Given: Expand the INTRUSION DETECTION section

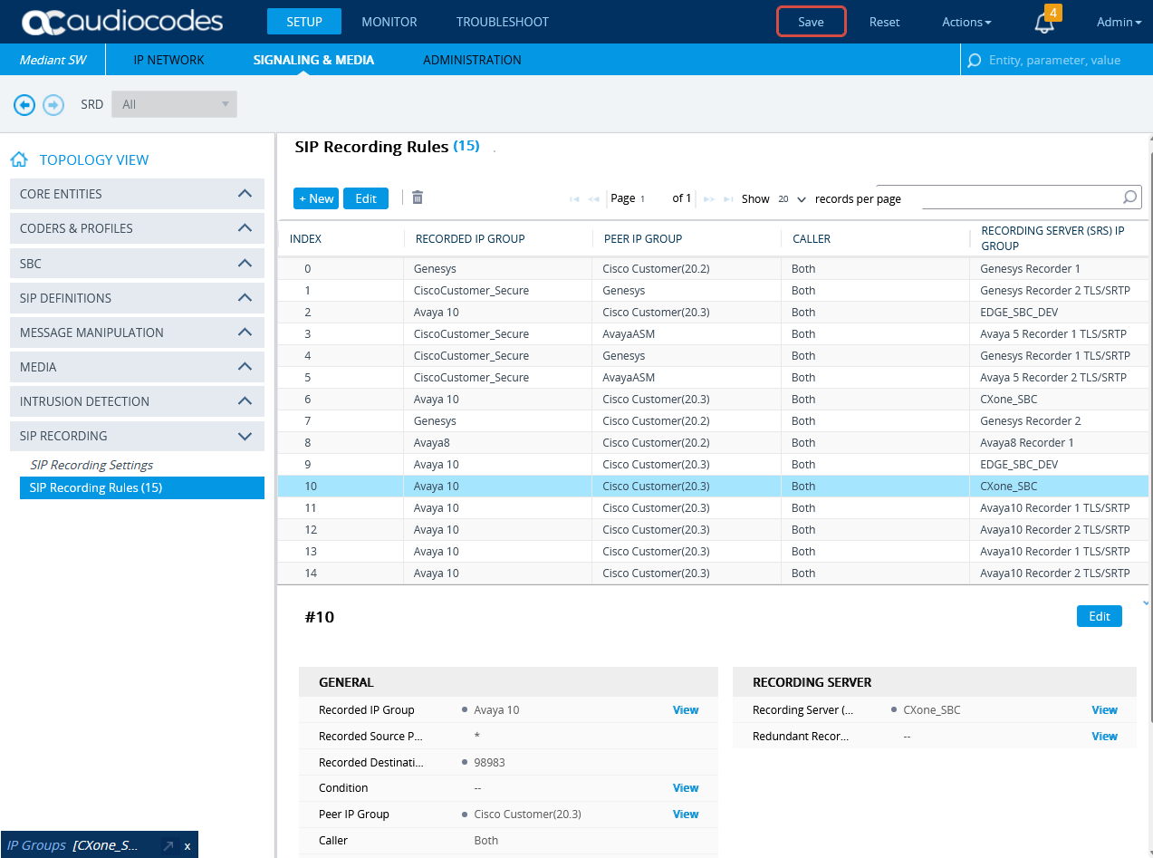Looking at the screenshot, I should (137, 400).
